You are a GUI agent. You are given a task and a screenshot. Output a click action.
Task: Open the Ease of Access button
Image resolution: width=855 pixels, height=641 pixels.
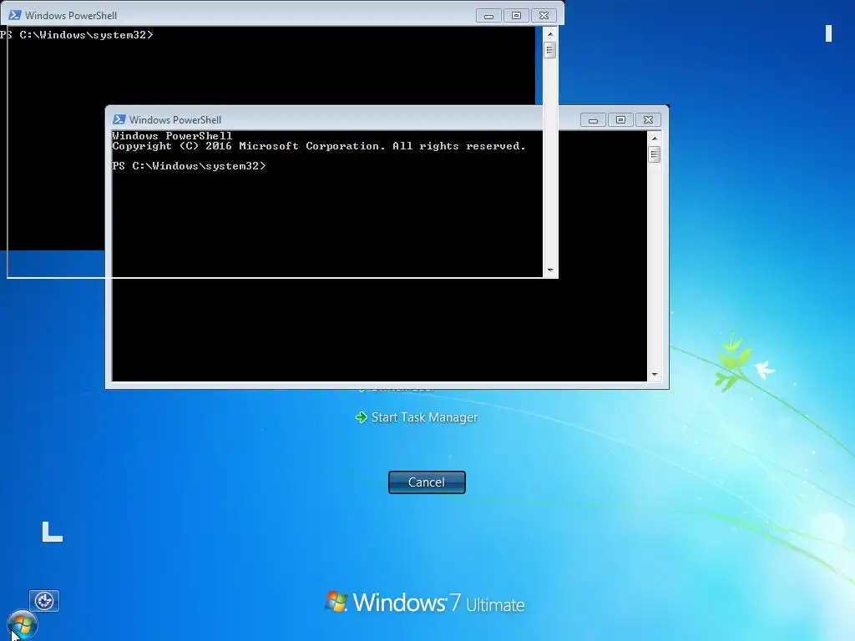(x=44, y=601)
